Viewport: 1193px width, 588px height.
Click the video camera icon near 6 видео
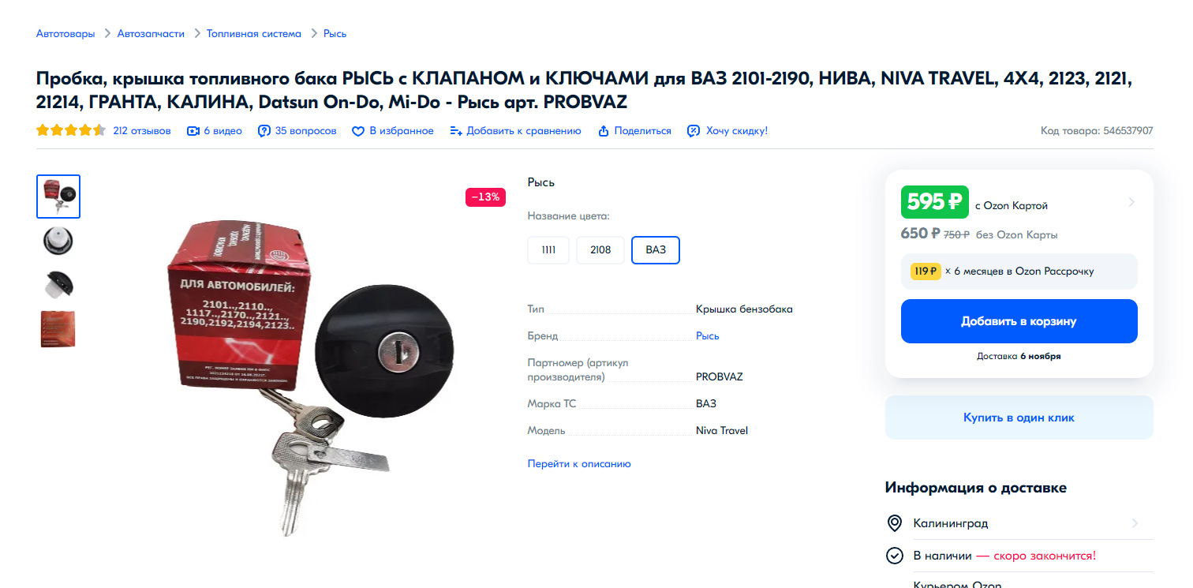193,131
